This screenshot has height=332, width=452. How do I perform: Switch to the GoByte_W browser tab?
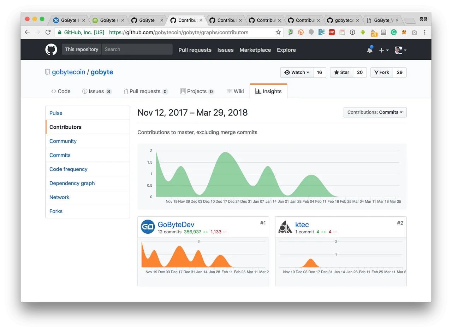tap(383, 20)
